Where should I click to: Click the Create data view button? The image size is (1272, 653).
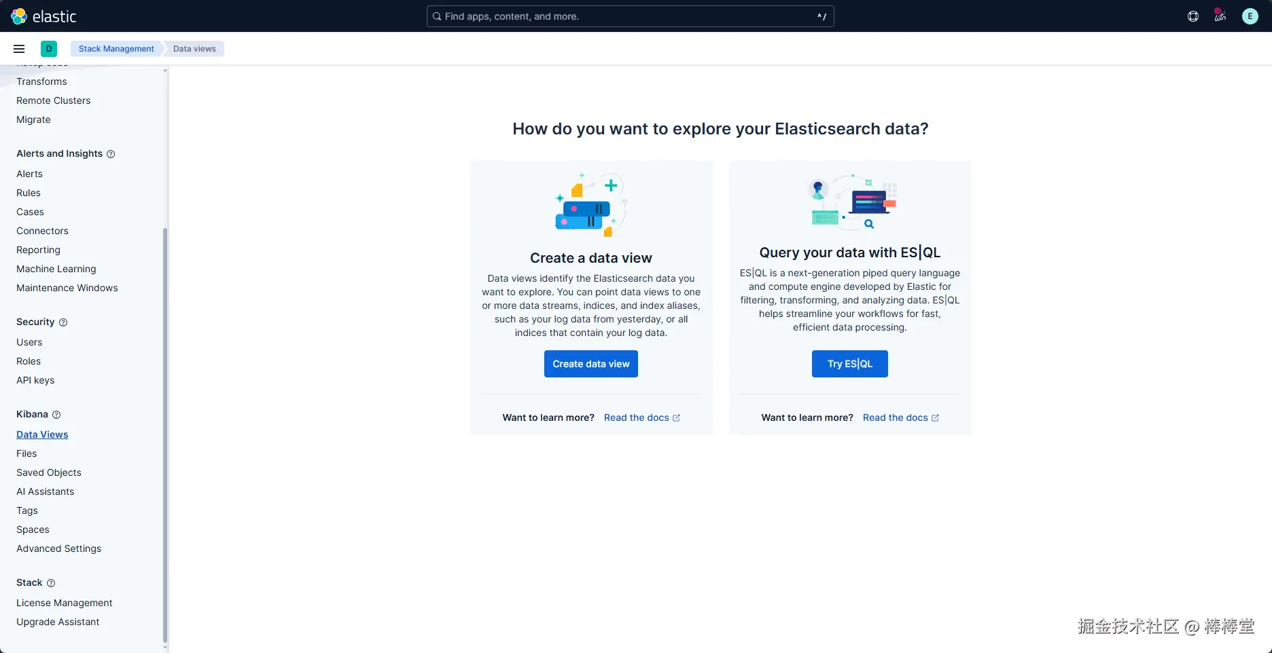tap(591, 364)
